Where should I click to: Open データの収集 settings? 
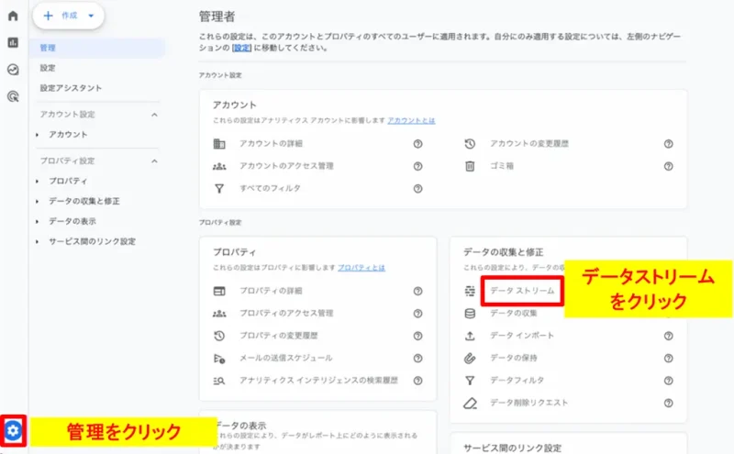point(514,314)
